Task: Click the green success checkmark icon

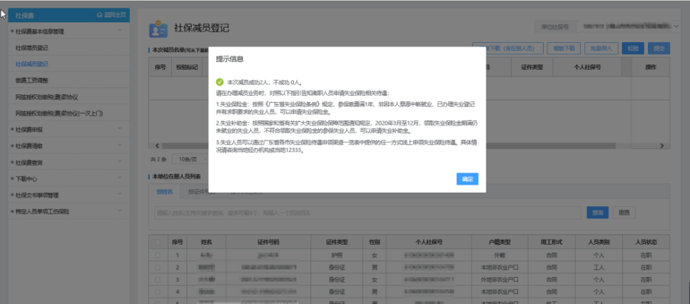Action: [x=219, y=81]
